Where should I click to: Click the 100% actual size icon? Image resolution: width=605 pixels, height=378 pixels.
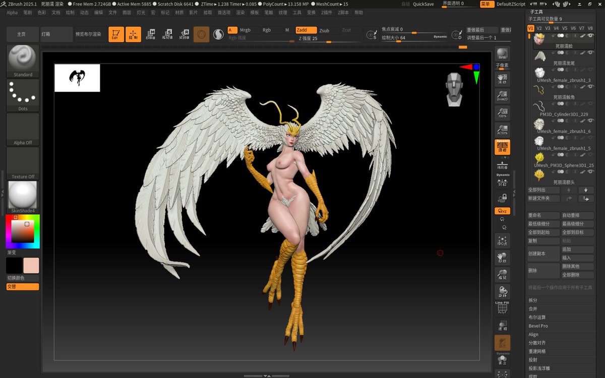coord(502,113)
